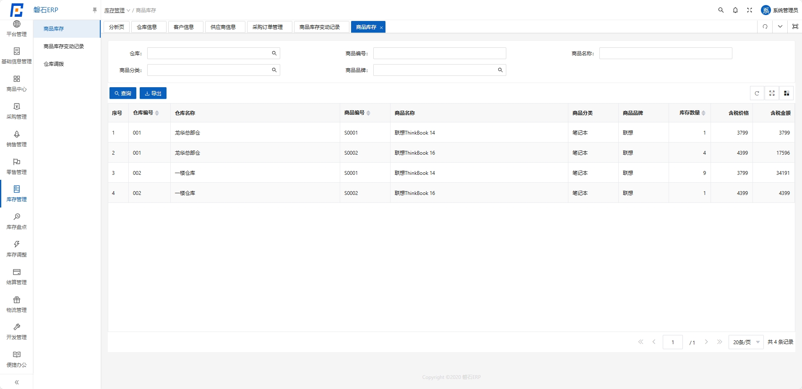This screenshot has height=389, width=802.
Task: Focus the 商品名称 input field
Action: (666, 53)
